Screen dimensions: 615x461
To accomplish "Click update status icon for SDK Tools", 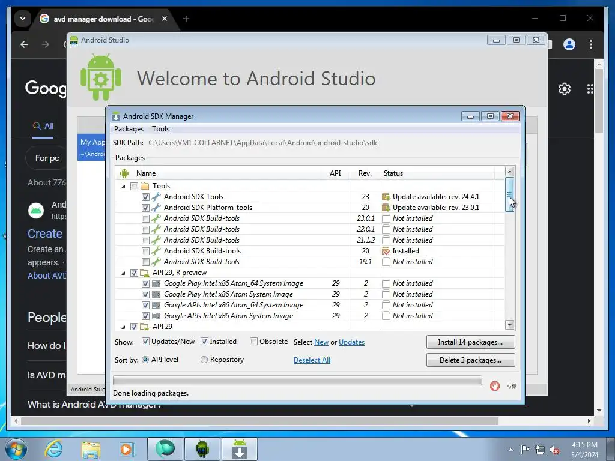I will click(386, 197).
